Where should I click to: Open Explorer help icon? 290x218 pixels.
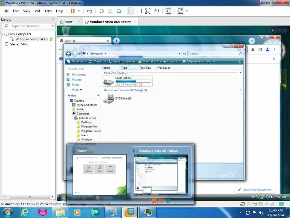coord(239,62)
